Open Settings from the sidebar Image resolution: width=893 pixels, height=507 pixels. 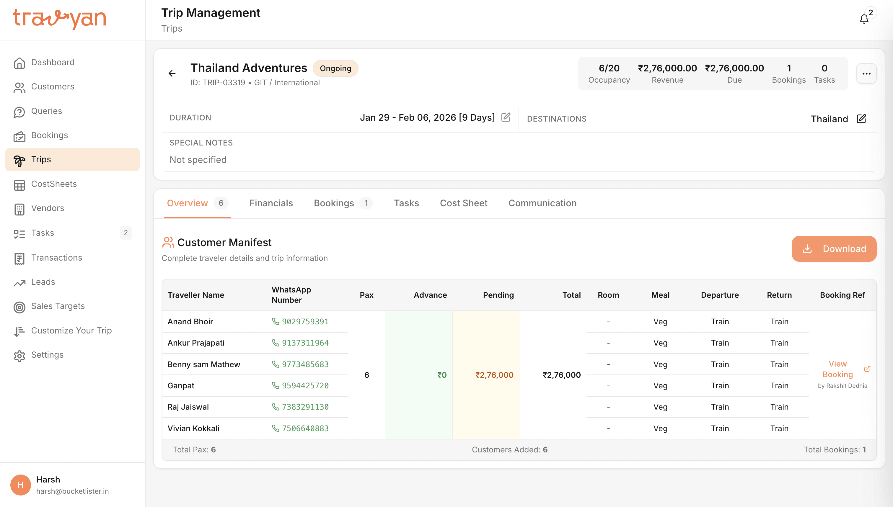coord(47,355)
